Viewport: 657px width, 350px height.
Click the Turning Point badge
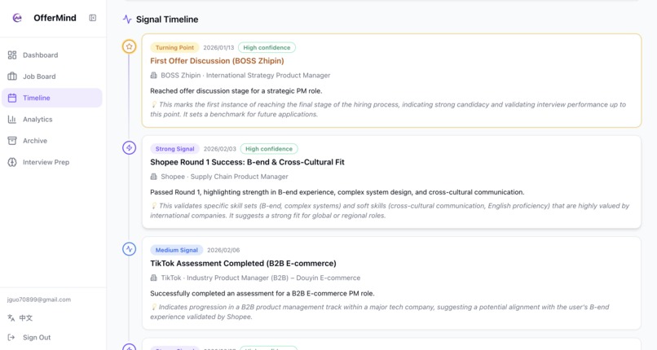click(x=174, y=48)
